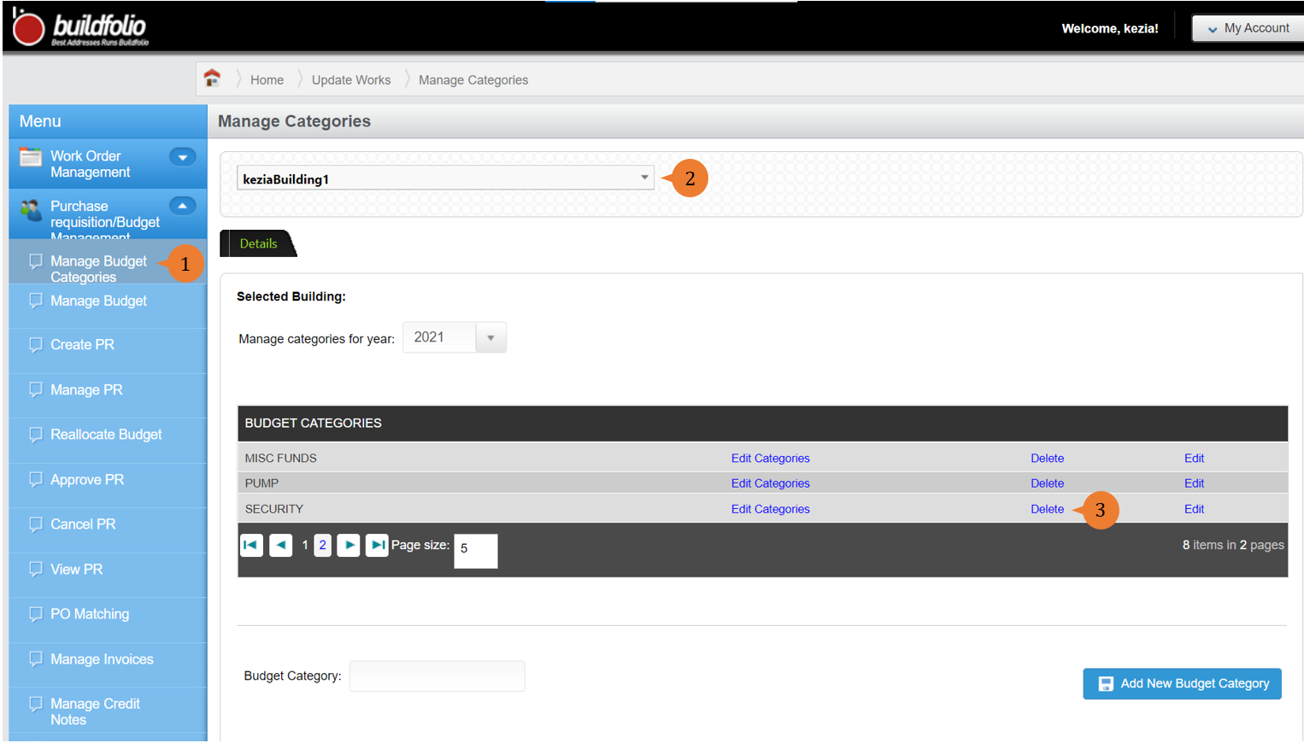Click Edit for PUMP row

tap(1194, 483)
